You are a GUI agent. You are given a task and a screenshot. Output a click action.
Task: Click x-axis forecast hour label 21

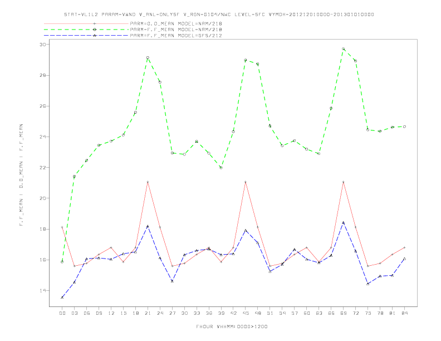coord(148,313)
